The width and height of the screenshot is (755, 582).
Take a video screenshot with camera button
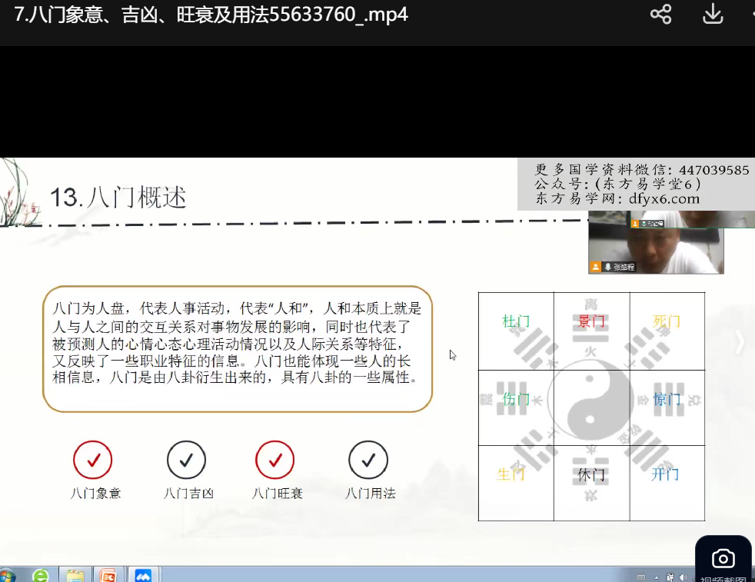pos(723,559)
